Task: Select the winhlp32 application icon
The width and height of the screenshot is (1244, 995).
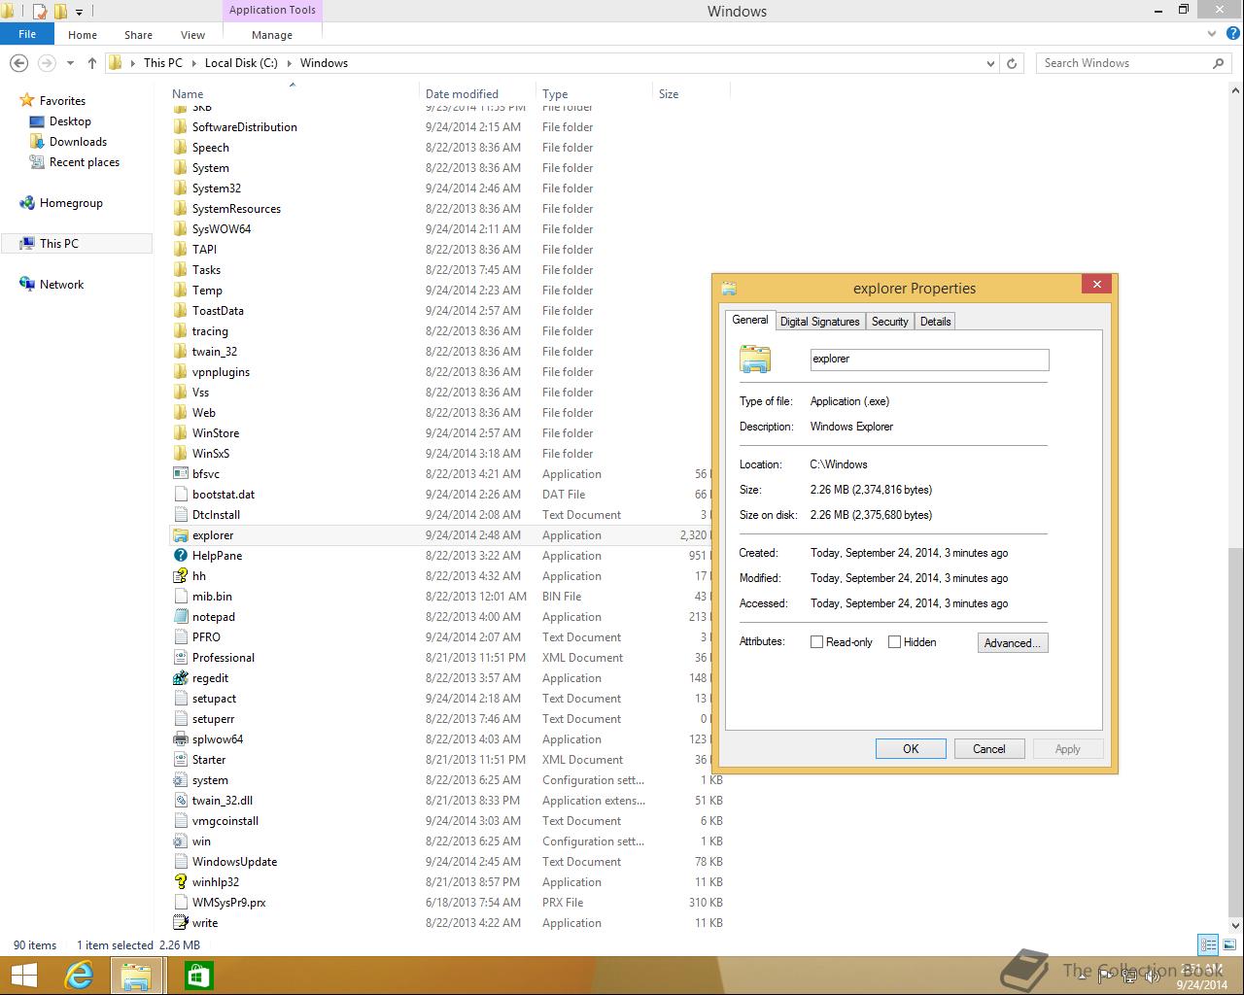Action: pyautogui.click(x=180, y=882)
